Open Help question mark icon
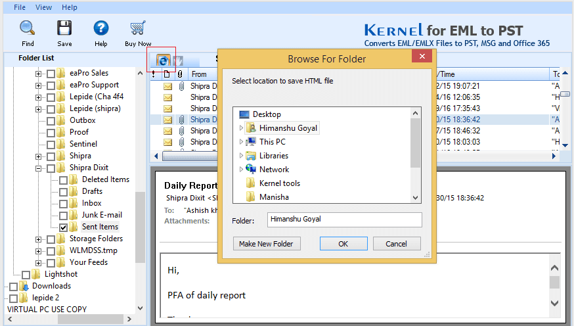 pos(101,28)
